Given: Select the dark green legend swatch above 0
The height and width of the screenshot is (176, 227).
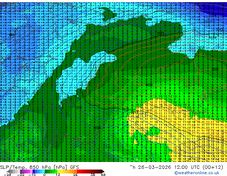Looking at the screenshot, I should (x=46, y=171).
